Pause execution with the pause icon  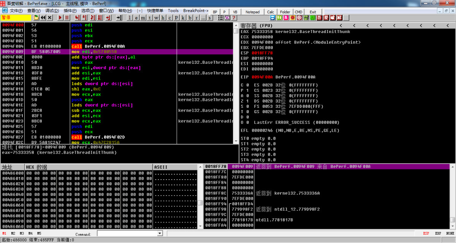pyautogui.click(x=67, y=17)
